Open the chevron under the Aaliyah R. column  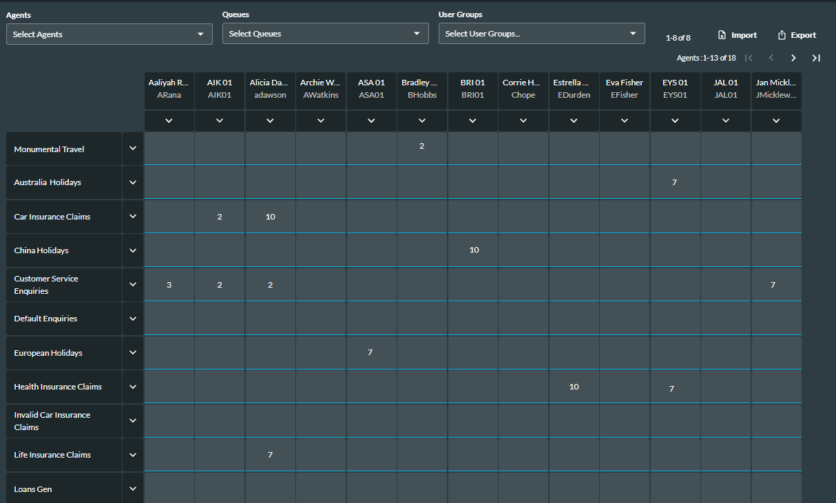pos(169,120)
